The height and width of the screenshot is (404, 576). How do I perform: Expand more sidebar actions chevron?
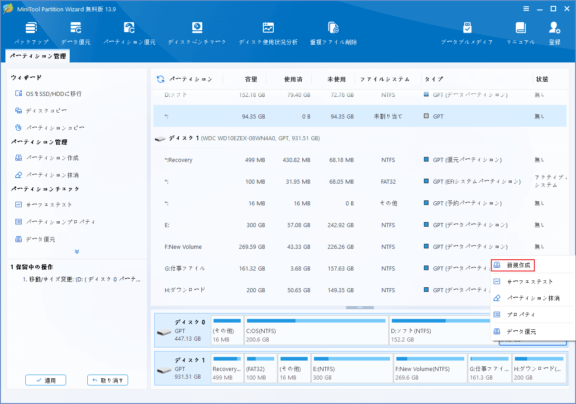click(x=77, y=252)
